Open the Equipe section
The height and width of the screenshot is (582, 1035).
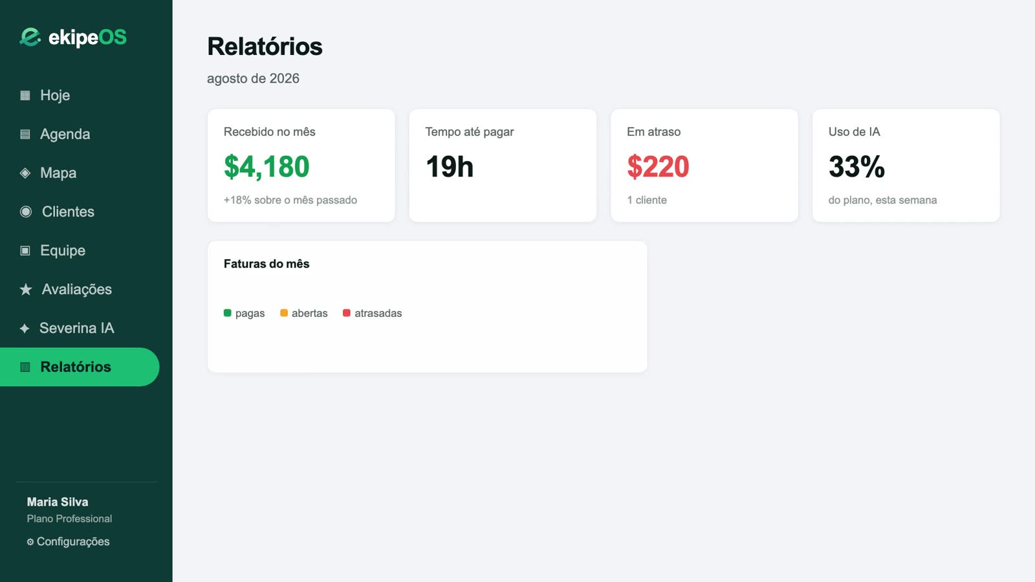coord(80,250)
